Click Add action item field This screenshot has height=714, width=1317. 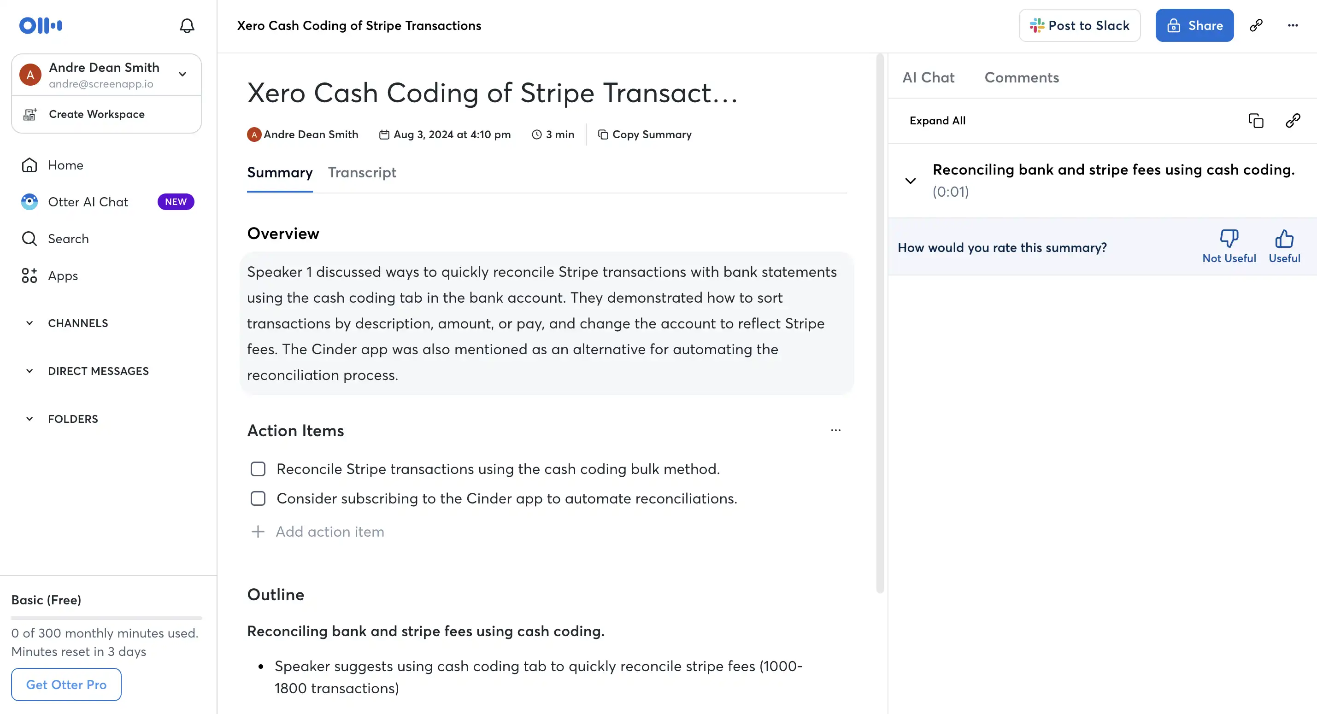pyautogui.click(x=330, y=532)
